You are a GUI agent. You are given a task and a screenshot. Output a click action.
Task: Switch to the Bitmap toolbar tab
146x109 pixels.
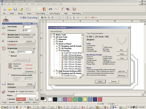(20, 13)
